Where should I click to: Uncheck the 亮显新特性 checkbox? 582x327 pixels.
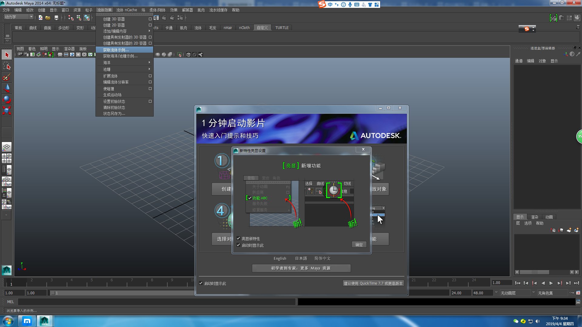click(239, 239)
